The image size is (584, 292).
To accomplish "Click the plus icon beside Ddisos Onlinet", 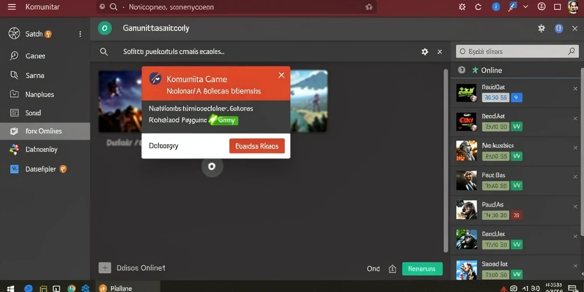I will [x=105, y=268].
